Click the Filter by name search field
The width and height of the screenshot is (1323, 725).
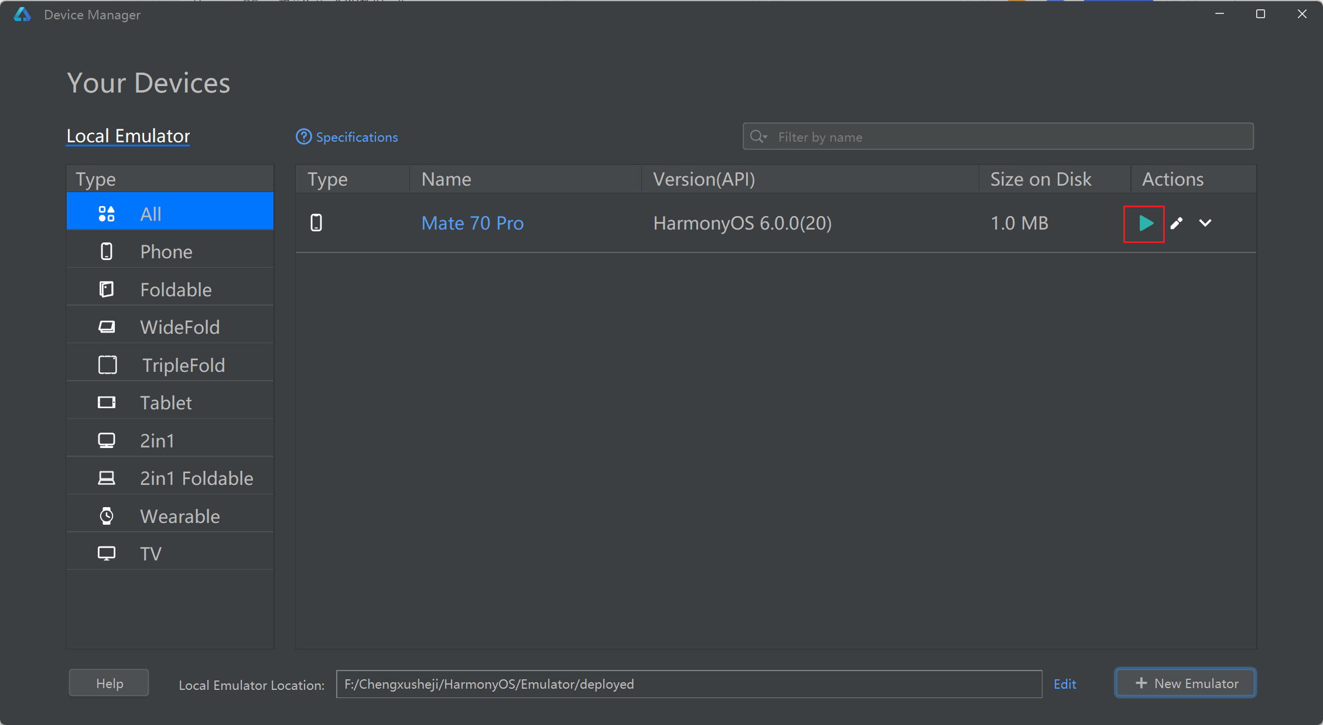pos(1007,137)
